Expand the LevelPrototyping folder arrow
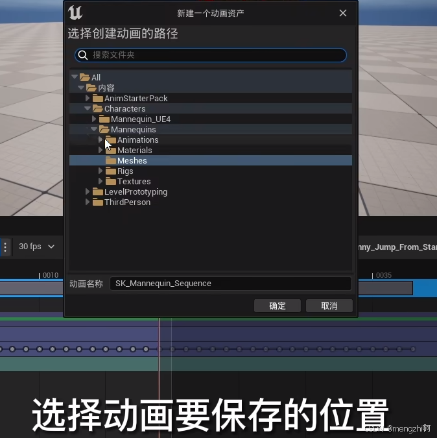The width and height of the screenshot is (437, 438). pyautogui.click(x=88, y=191)
